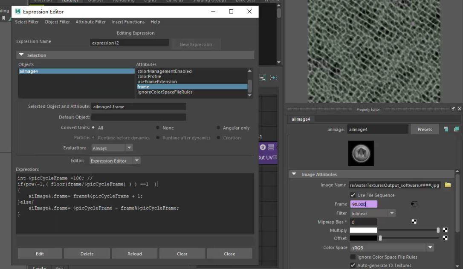Screen dimensions: 463x269
Task: Click the stacked-lines icon on the purple node
Action: 271,147
